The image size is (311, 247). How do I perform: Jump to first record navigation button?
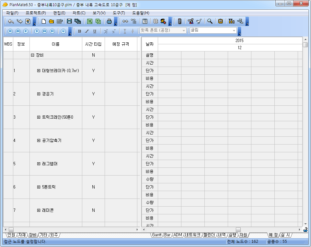point(10,31)
